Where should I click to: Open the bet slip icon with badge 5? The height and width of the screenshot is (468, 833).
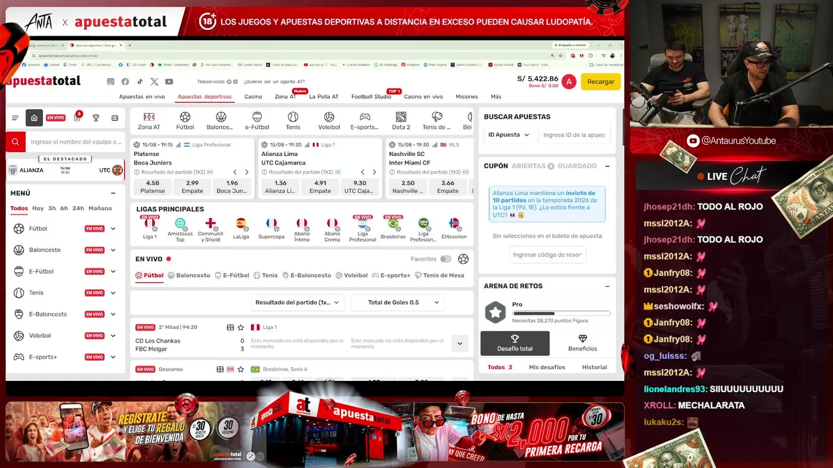coord(77,117)
